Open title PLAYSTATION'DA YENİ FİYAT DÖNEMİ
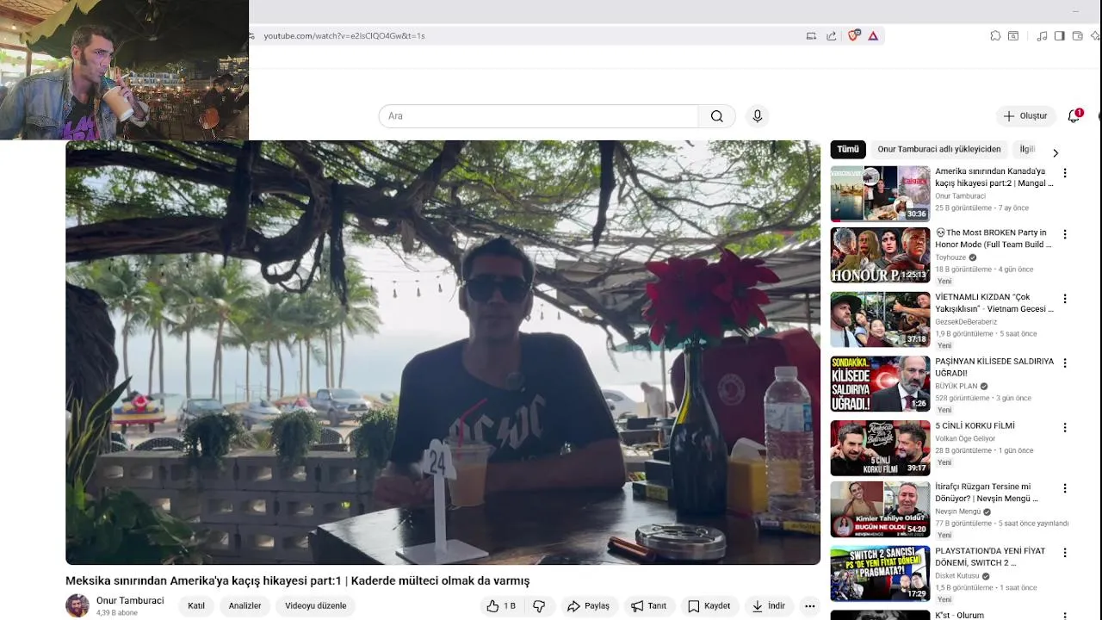This screenshot has height=620, width=1102. [990, 557]
